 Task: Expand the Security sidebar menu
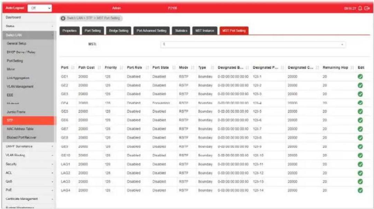tap(29, 164)
